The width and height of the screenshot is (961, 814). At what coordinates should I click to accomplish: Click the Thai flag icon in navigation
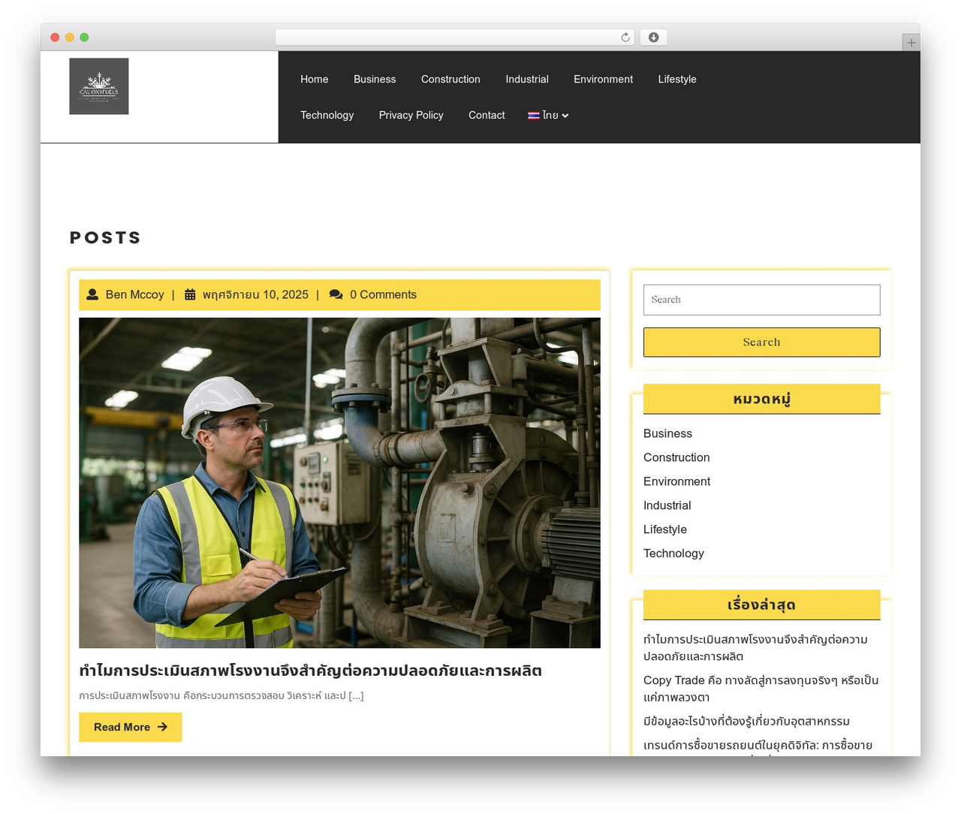(534, 116)
